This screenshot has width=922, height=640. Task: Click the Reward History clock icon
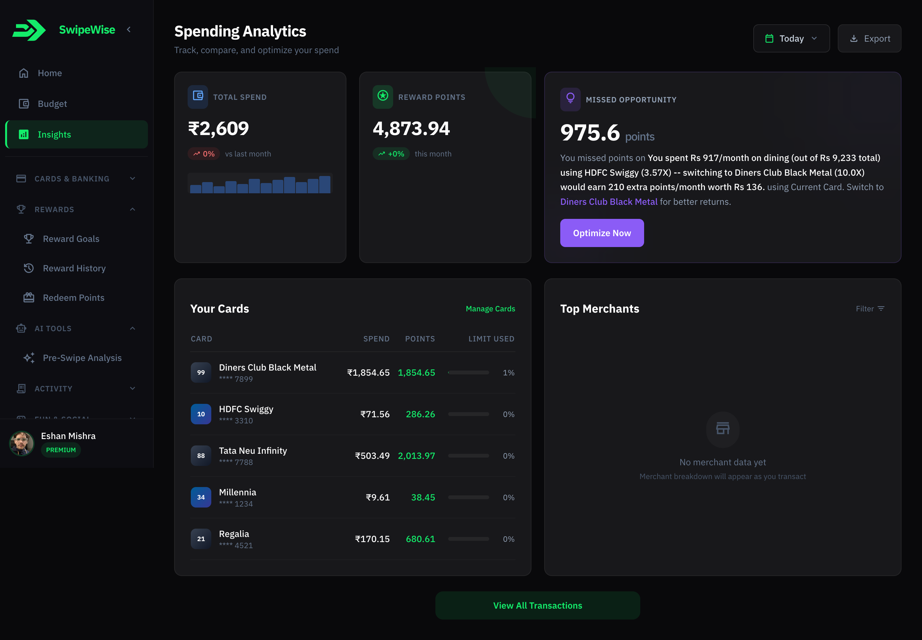pos(29,268)
